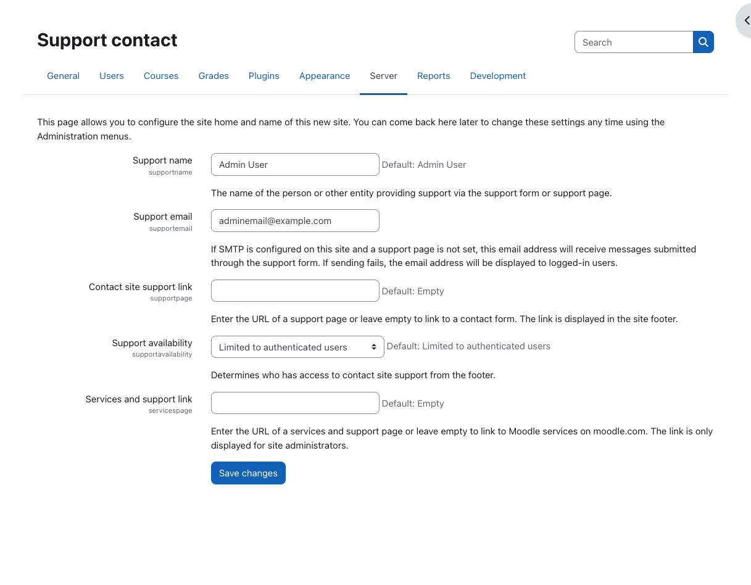Click the magnifying glass search button
Screen dimensions: 751x585
[703, 42]
